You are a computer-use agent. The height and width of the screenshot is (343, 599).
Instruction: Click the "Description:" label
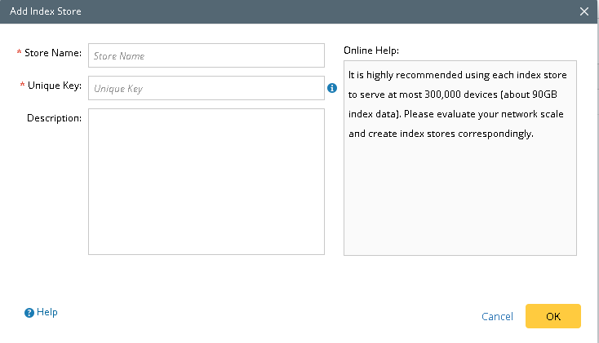tap(54, 118)
